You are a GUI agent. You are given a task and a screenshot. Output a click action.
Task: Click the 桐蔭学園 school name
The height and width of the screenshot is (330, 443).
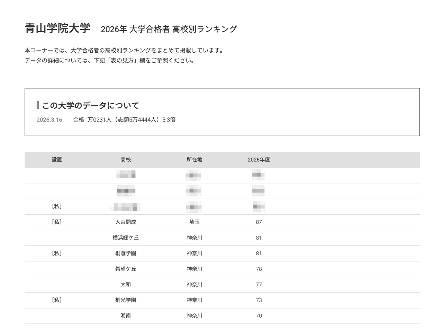click(x=126, y=253)
